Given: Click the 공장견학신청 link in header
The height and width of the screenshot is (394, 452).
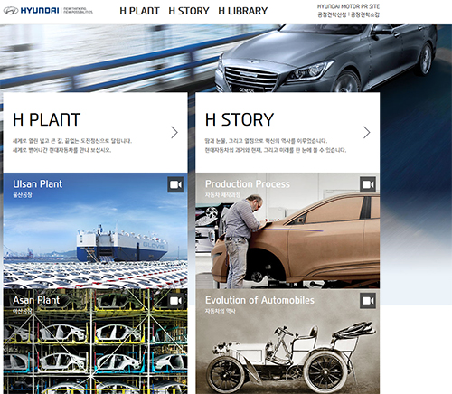Looking at the screenshot, I should coord(332,14).
